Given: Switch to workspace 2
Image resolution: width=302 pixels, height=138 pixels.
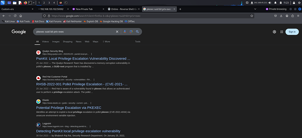Looking at the screenshot, I should (x=44, y=3).
